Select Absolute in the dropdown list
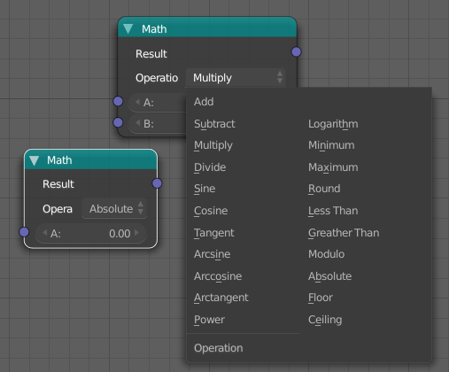The image size is (449, 372). point(329,276)
